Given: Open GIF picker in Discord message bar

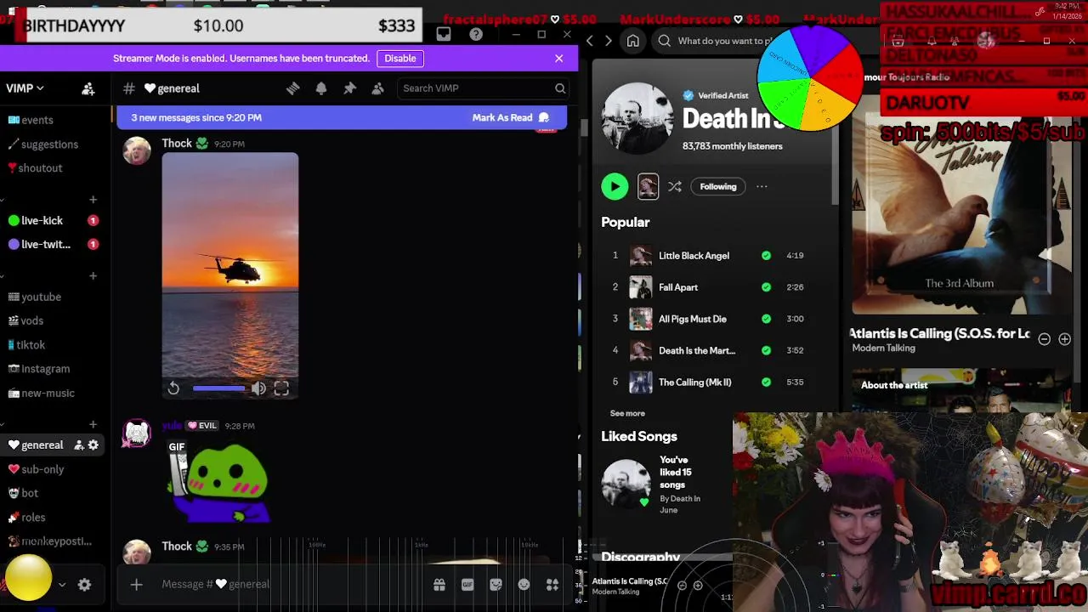Looking at the screenshot, I should click(467, 585).
